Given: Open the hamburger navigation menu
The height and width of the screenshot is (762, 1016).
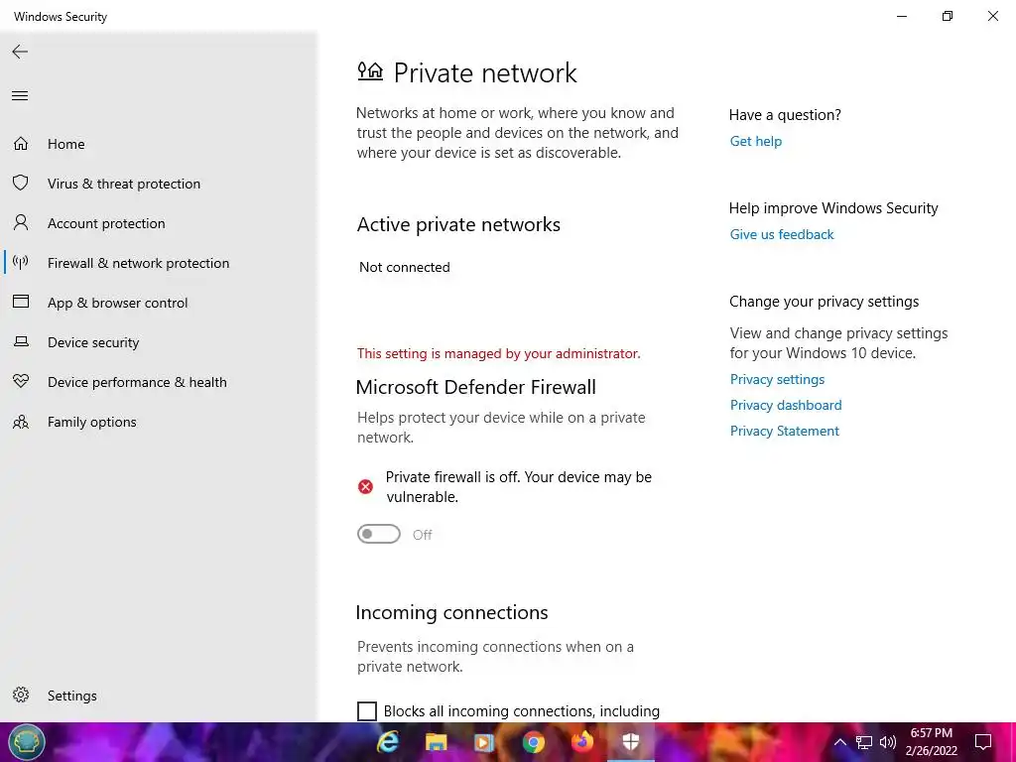Looking at the screenshot, I should tap(20, 96).
